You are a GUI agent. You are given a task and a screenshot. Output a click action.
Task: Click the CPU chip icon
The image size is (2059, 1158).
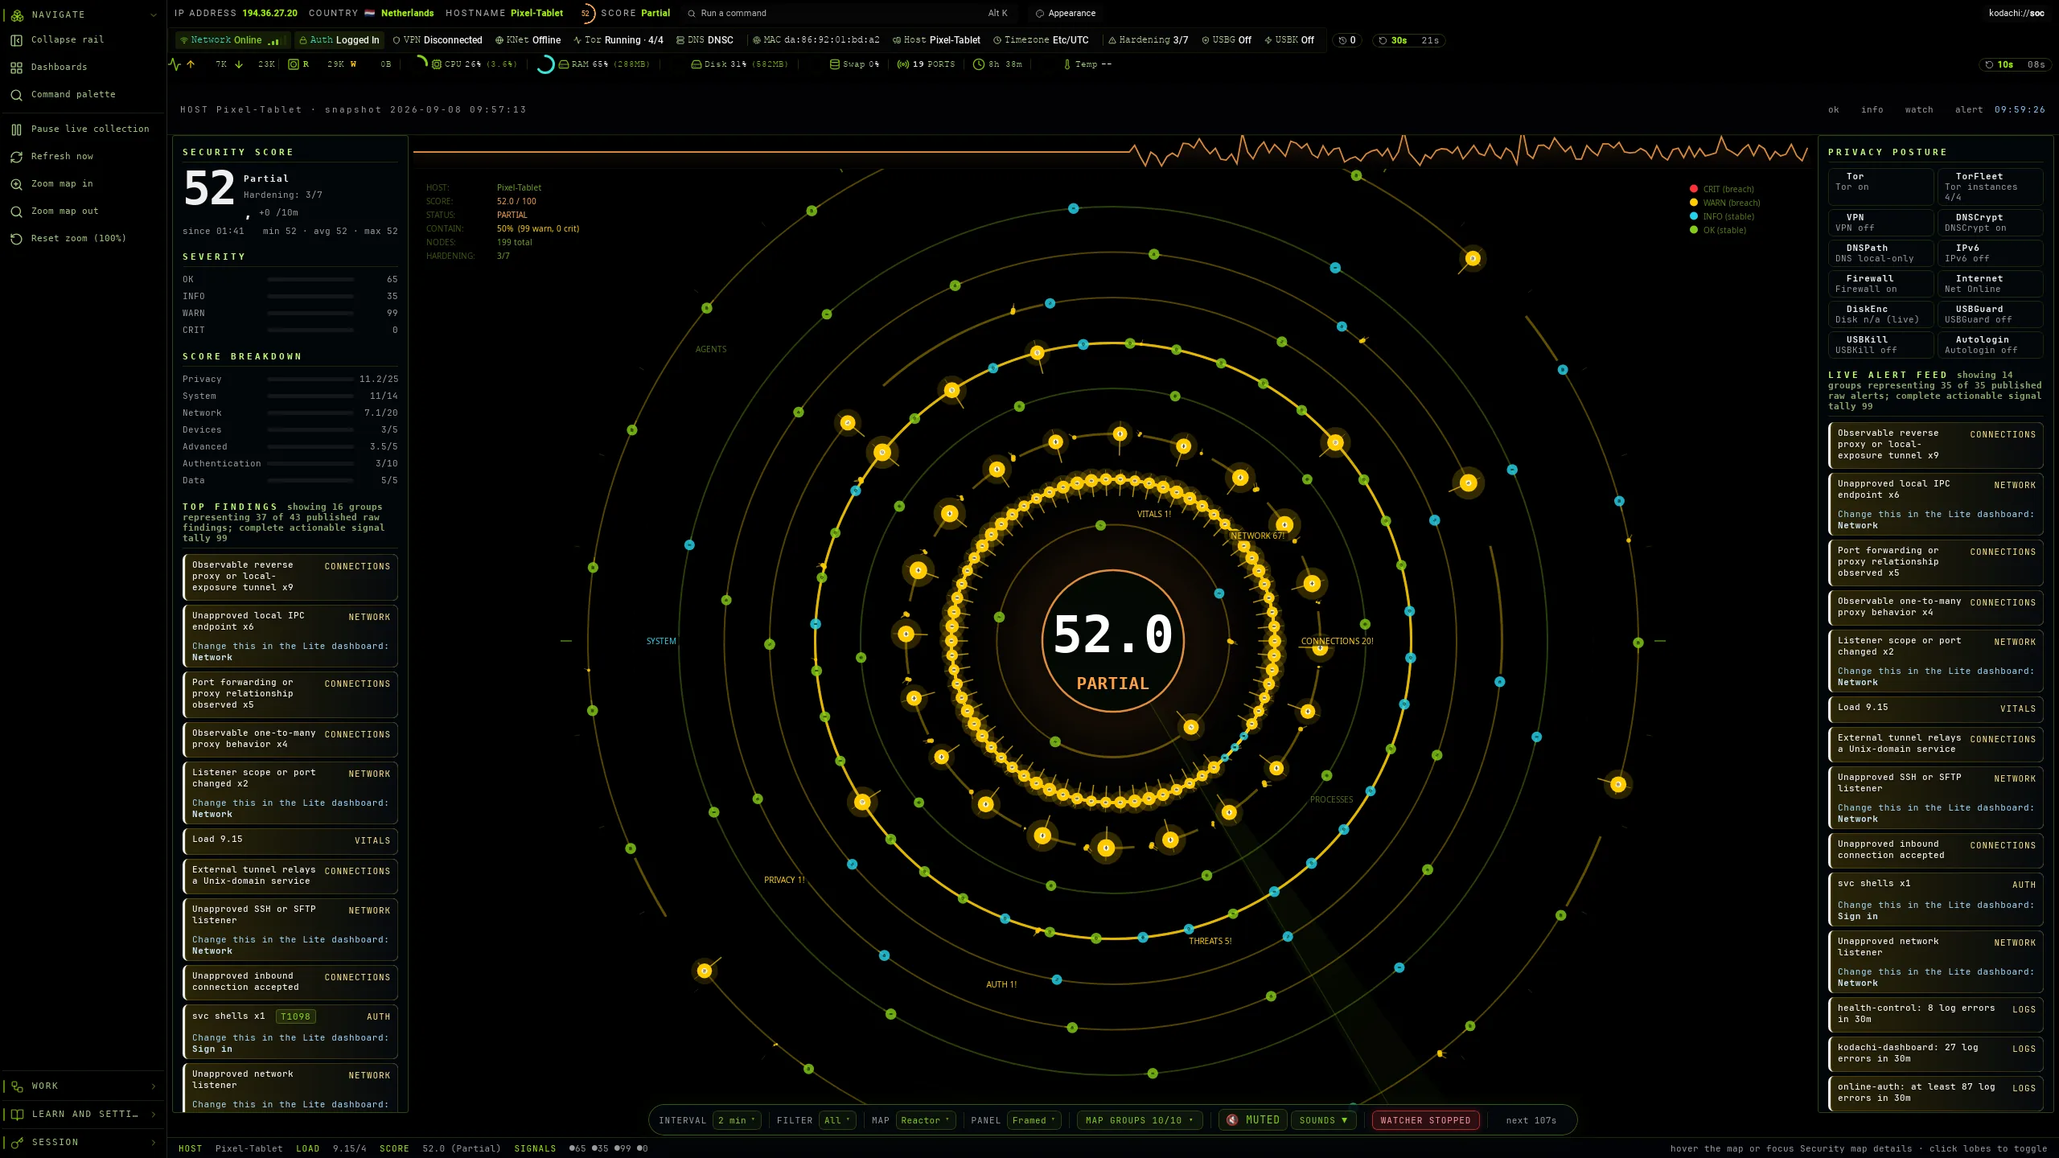point(437,64)
